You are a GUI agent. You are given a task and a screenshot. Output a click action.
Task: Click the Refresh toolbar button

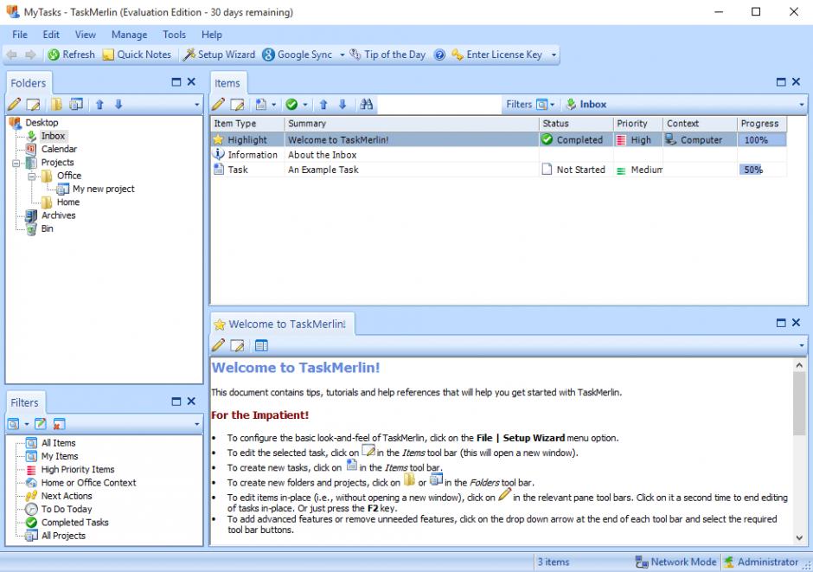pyautogui.click(x=72, y=55)
